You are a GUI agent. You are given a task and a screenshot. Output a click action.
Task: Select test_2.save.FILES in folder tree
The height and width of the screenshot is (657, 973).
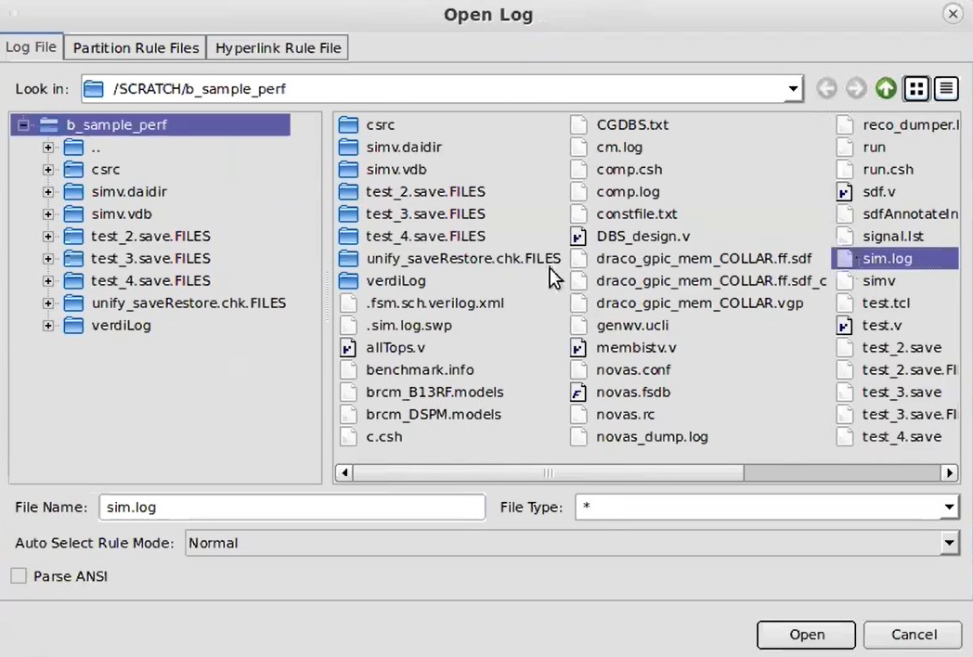click(x=137, y=237)
